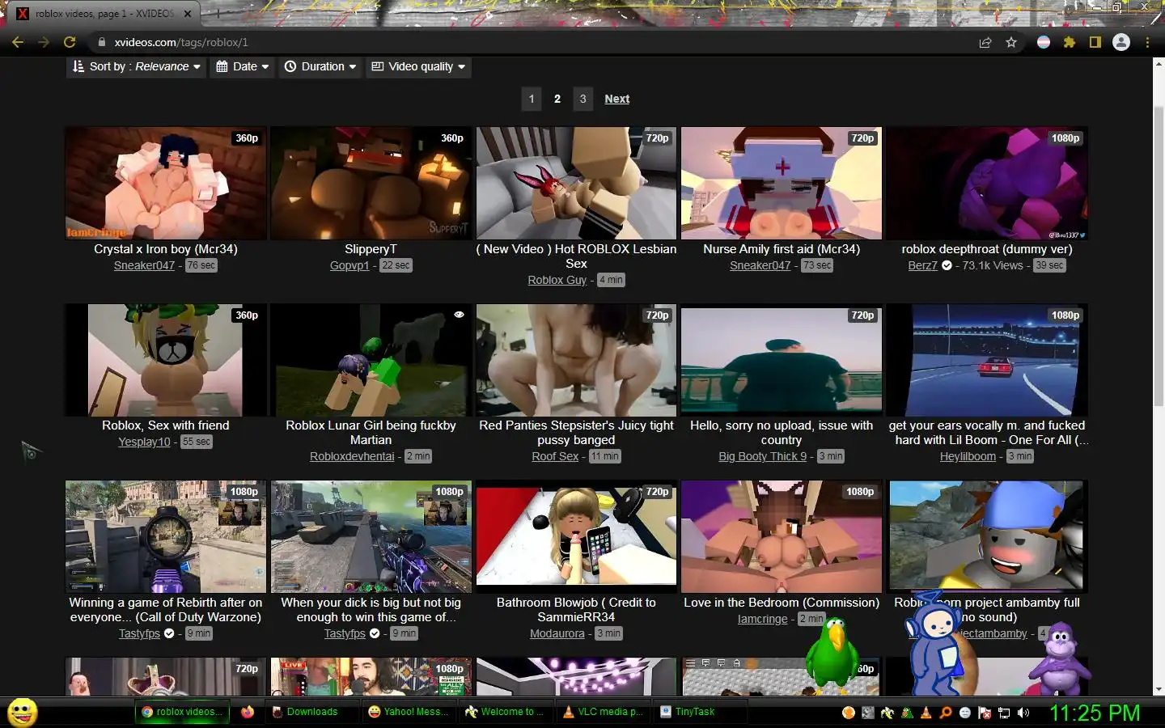1165x728 pixels.
Task: Open the Firefox icon in the taskbar
Action: pyautogui.click(x=248, y=712)
